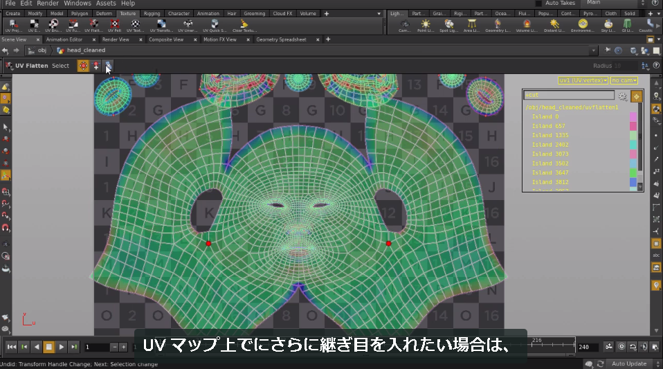Viewport: 663px width, 369px height.
Task: Open the no cam camera dropdown
Action: [x=624, y=80]
